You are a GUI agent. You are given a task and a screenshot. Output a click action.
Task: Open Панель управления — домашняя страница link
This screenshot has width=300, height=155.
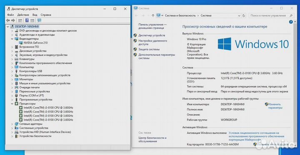[152, 26]
